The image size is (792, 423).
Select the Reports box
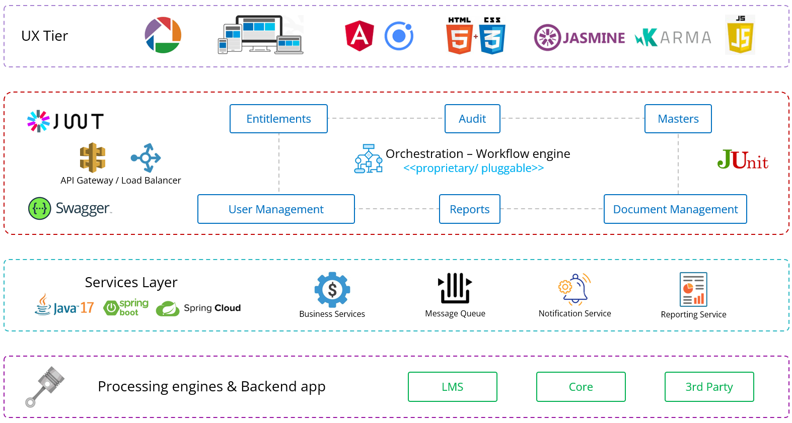click(470, 209)
